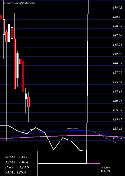Click the 'Price : 129.8' readout

click(x=17, y=167)
